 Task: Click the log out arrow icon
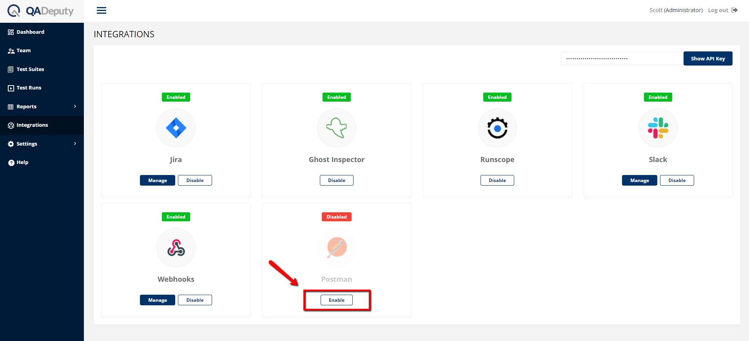pyautogui.click(x=734, y=10)
